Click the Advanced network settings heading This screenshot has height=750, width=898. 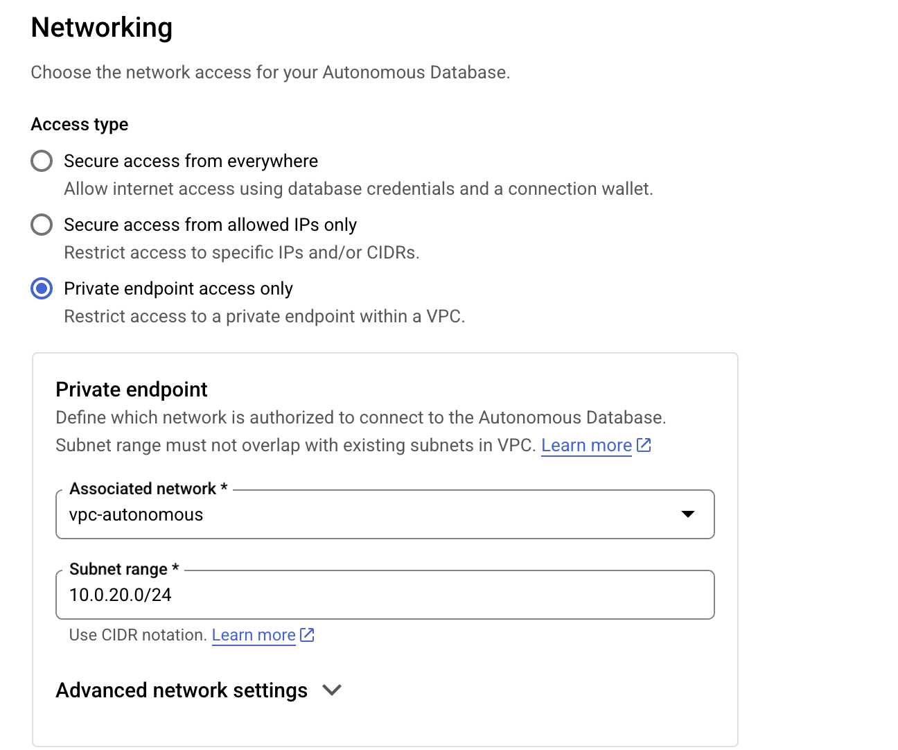(182, 690)
